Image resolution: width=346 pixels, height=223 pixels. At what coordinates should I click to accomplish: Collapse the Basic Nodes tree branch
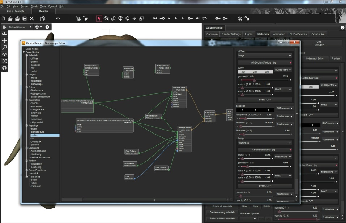tap(24, 52)
